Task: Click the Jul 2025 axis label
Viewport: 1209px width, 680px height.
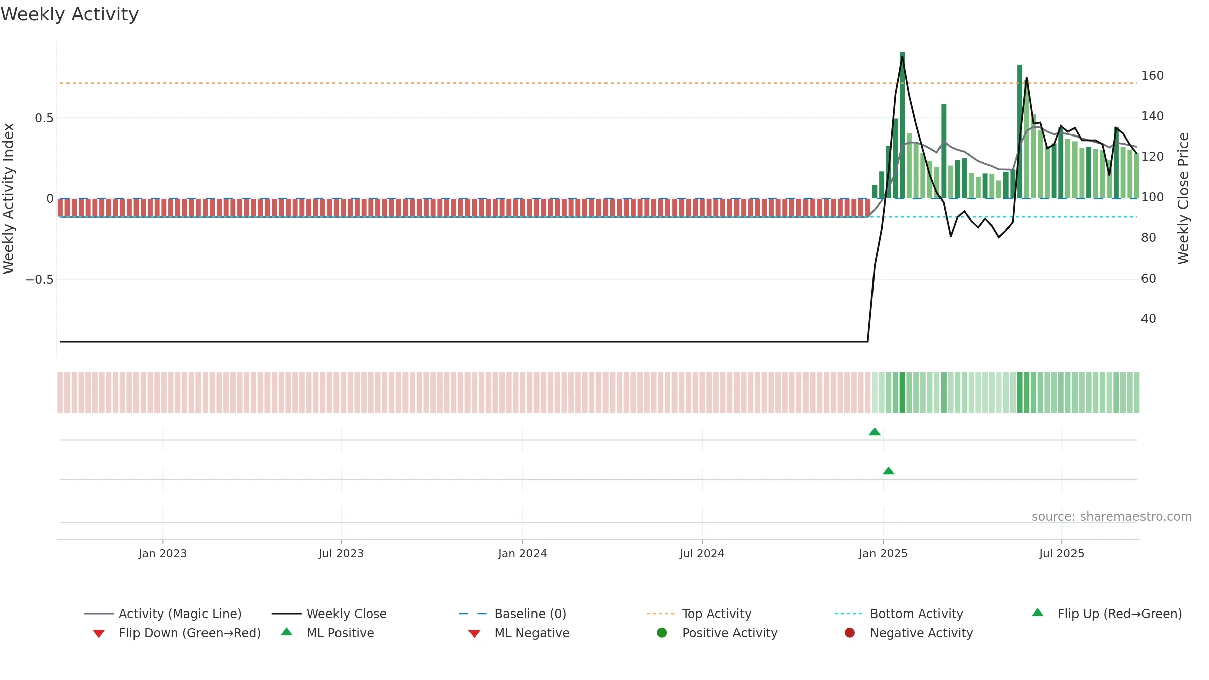Action: (x=1061, y=554)
